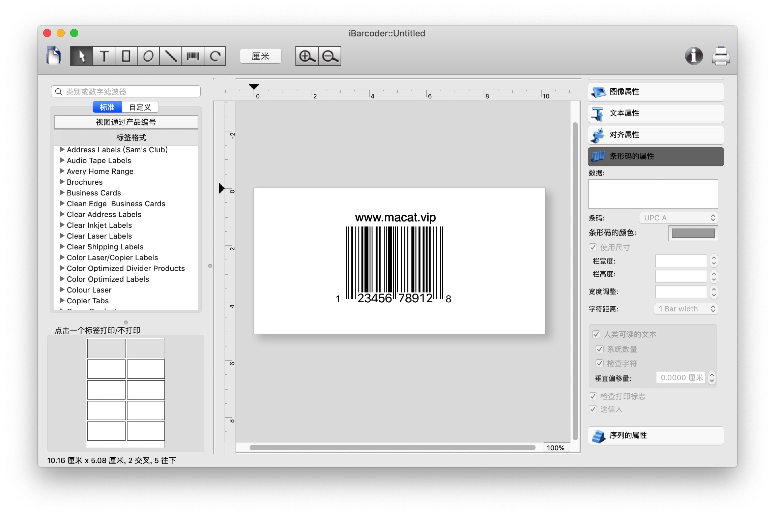This screenshot has height=517, width=775.
Task: Switch to the 标准 tab
Action: tap(107, 107)
